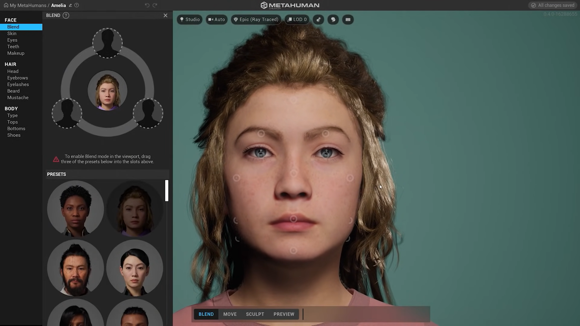The image size is (580, 326).
Task: Open the Eyebrows settings
Action: pos(17,78)
